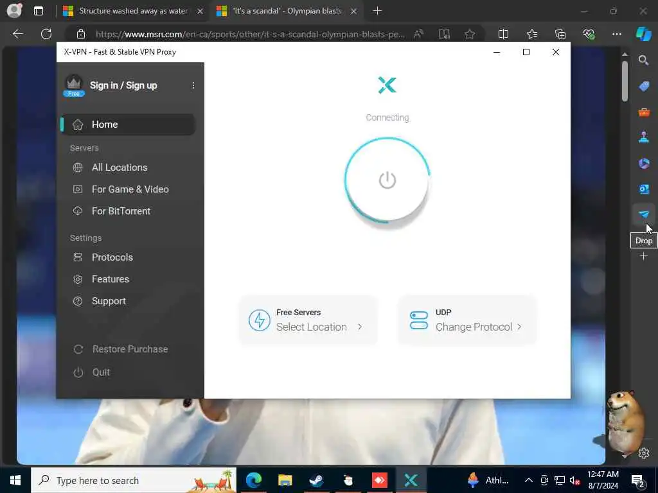Image resolution: width=658 pixels, height=493 pixels.
Task: Click the house icon beside Home
Action: pyautogui.click(x=78, y=125)
